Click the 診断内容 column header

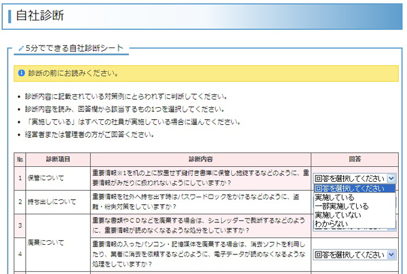[200, 159]
